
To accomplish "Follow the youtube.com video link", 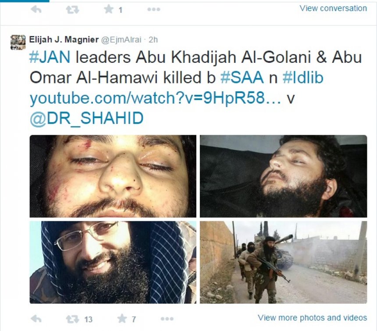I will [x=155, y=98].
